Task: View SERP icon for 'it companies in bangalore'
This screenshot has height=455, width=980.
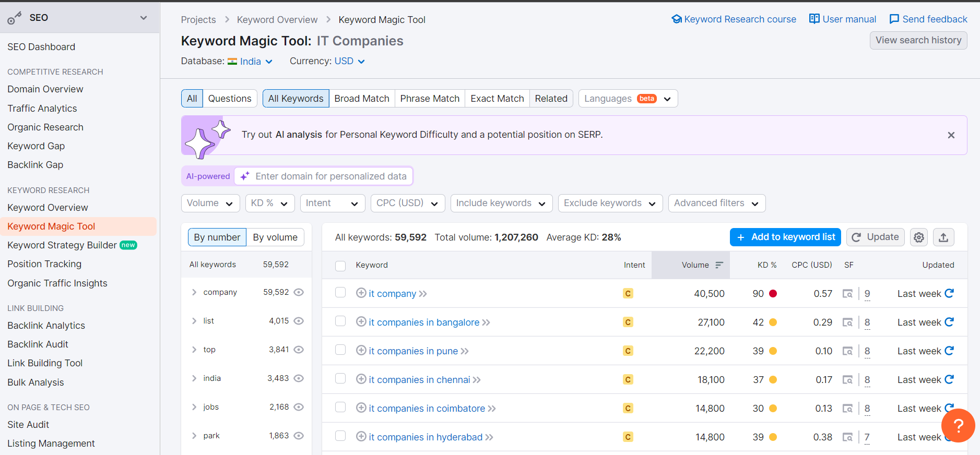Action: tap(848, 322)
